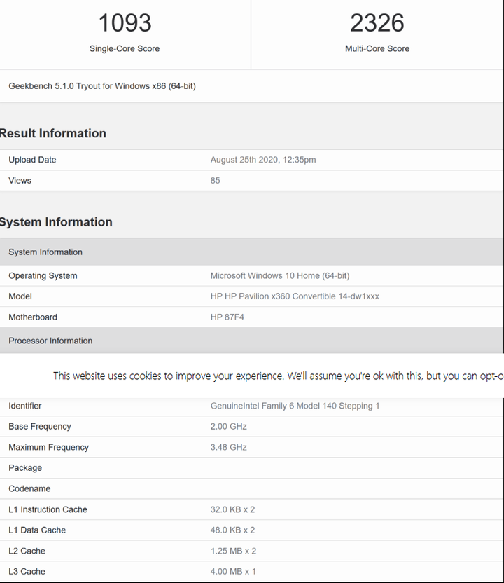Click the large System Information heading
This screenshot has height=583, width=504.
click(x=56, y=222)
